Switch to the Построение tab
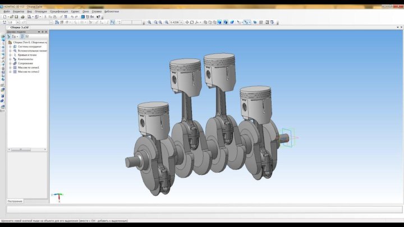The image size is (404, 227). [15, 201]
